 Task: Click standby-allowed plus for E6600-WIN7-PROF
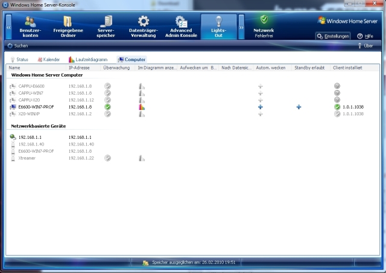[299, 107]
